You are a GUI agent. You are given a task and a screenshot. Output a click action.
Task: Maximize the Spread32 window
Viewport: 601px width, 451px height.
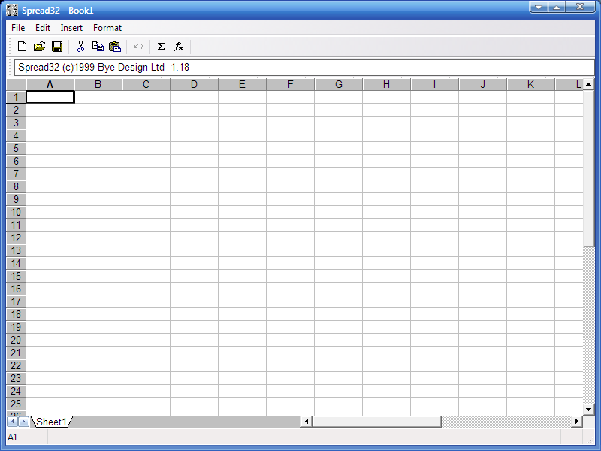(557, 7)
